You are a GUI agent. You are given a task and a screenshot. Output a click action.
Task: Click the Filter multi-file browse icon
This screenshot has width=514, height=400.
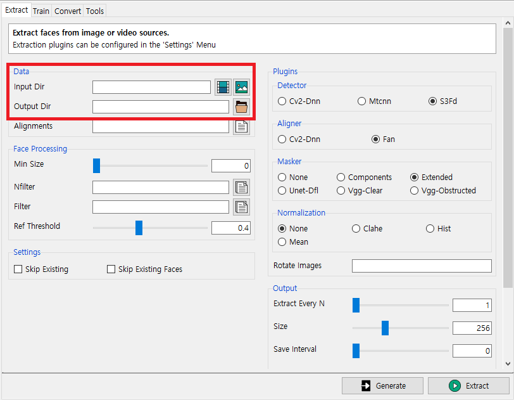click(242, 207)
